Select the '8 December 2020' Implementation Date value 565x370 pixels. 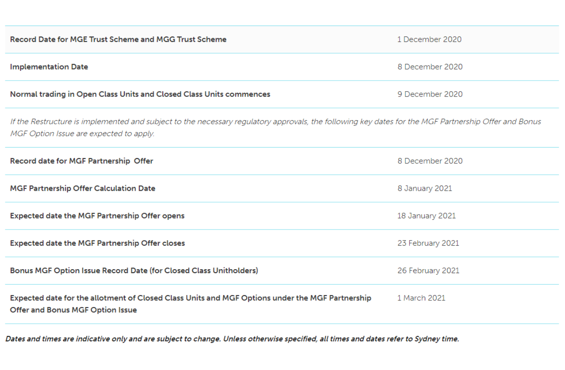coord(430,67)
